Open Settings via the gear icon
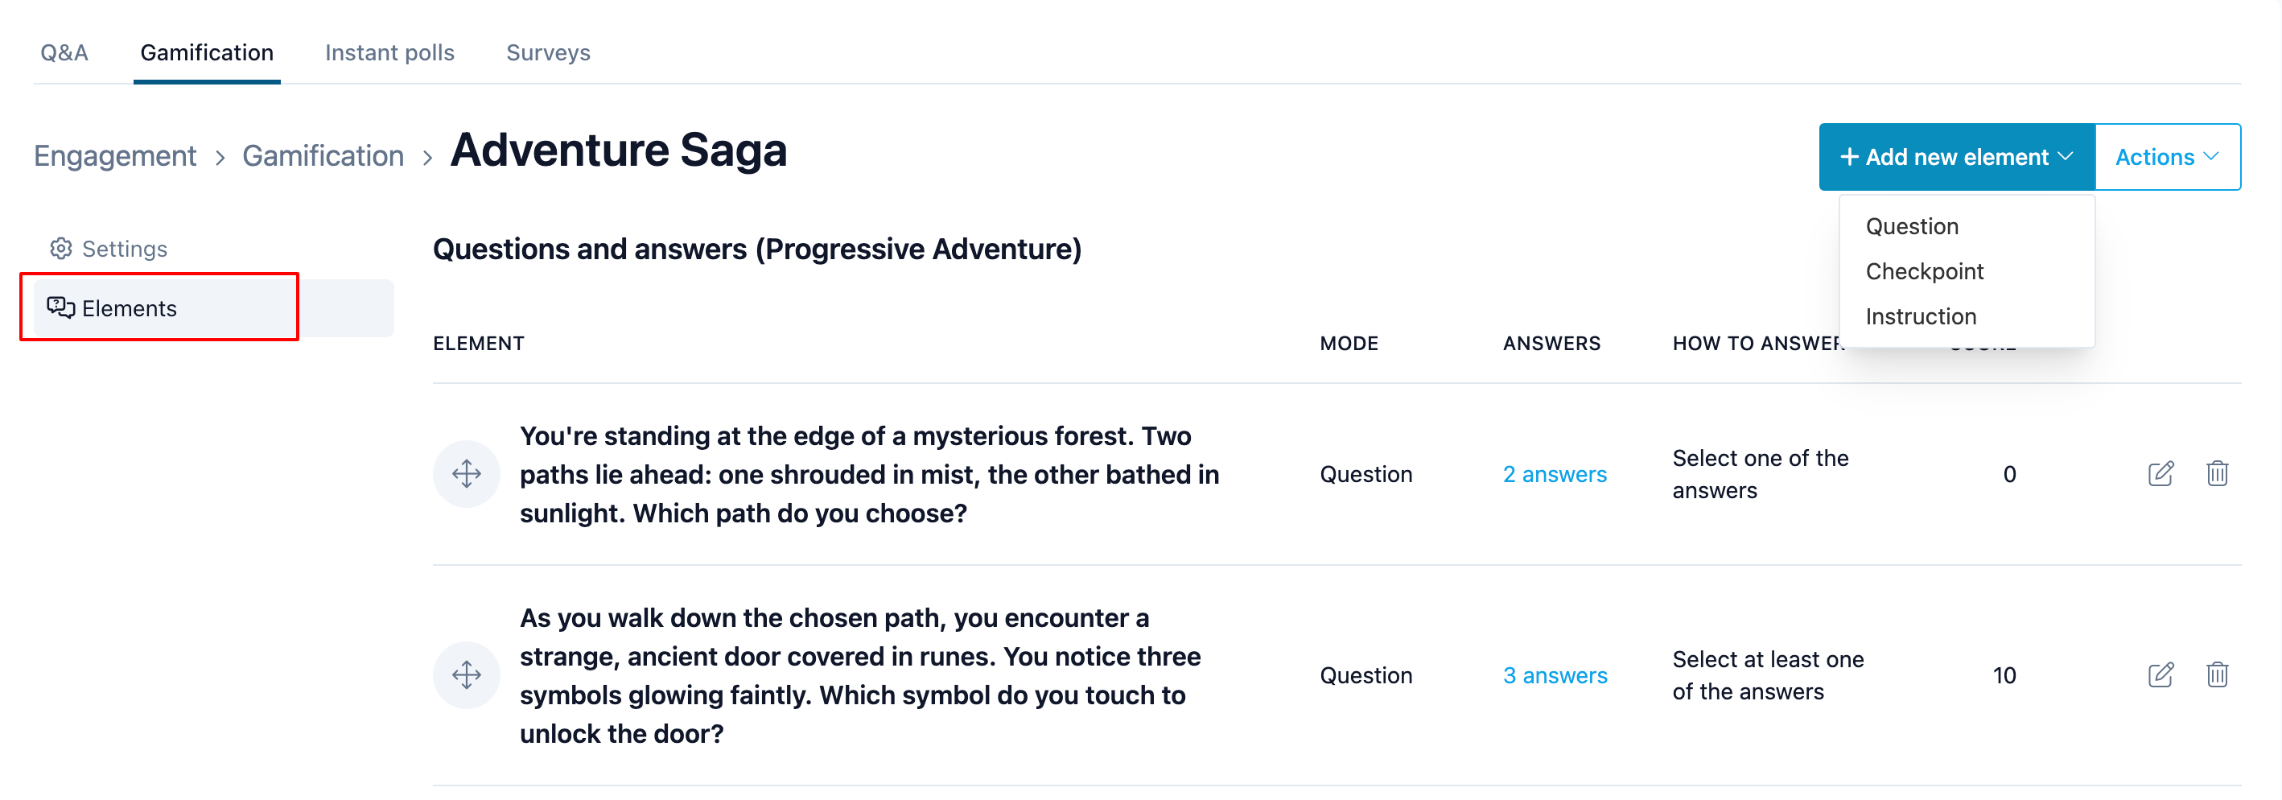Screen dimensions: 2282x800 (60, 249)
